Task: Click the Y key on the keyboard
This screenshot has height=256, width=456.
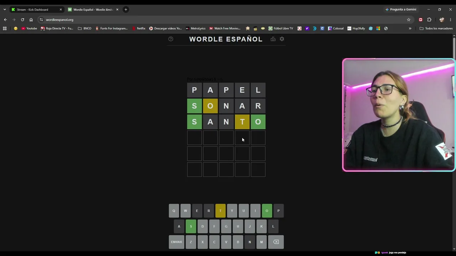Action: tap(232, 210)
